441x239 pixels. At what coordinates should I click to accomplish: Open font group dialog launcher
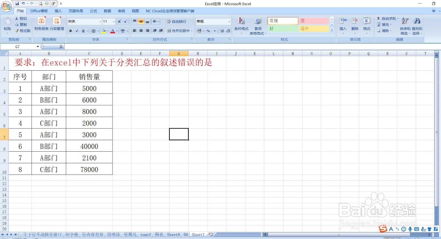coord(127,39)
